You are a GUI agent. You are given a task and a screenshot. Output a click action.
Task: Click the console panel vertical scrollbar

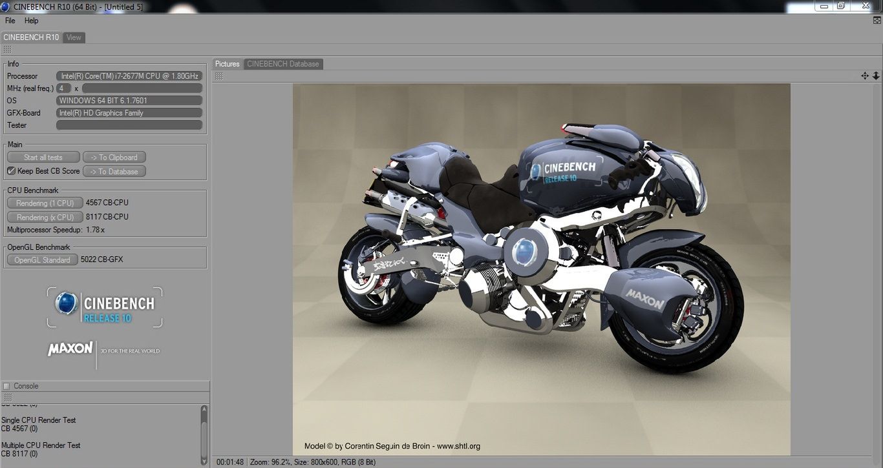tap(204, 434)
